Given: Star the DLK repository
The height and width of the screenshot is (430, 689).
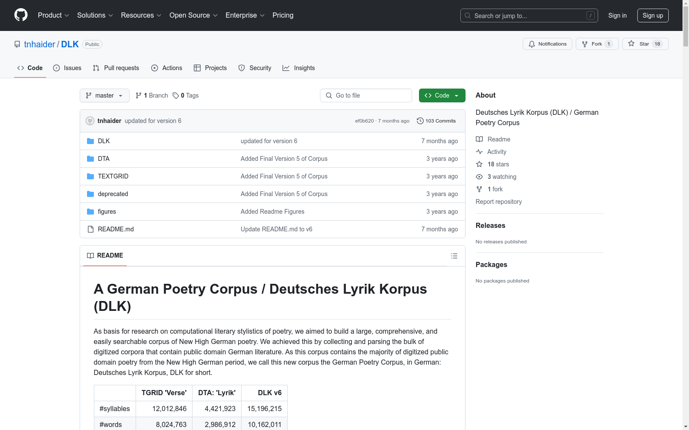Looking at the screenshot, I should [x=645, y=44].
